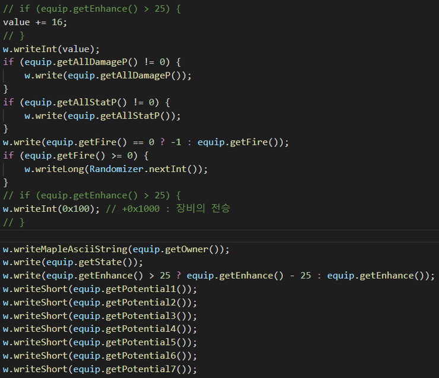Click 'w.writeMapleAsciiString(equip.getOwner());' line
This screenshot has height=378, width=439.
point(116,249)
